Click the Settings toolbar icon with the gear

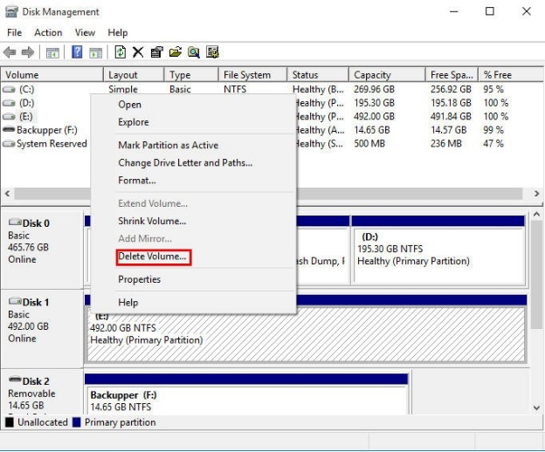(212, 52)
